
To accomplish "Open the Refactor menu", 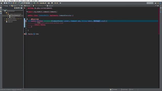I will coord(12,1).
